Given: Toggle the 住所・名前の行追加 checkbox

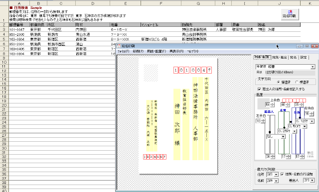Looking at the screenshot, I should (282, 174).
